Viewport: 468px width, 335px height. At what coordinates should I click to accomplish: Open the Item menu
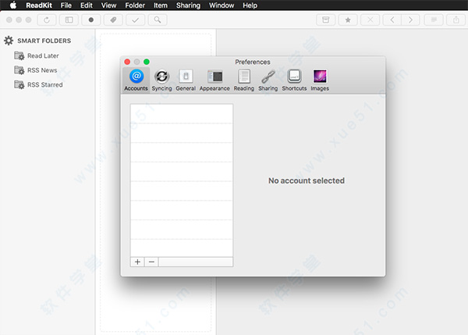pyautogui.click(x=160, y=5)
